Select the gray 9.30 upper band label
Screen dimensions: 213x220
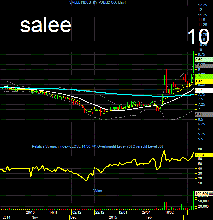coord(204,66)
